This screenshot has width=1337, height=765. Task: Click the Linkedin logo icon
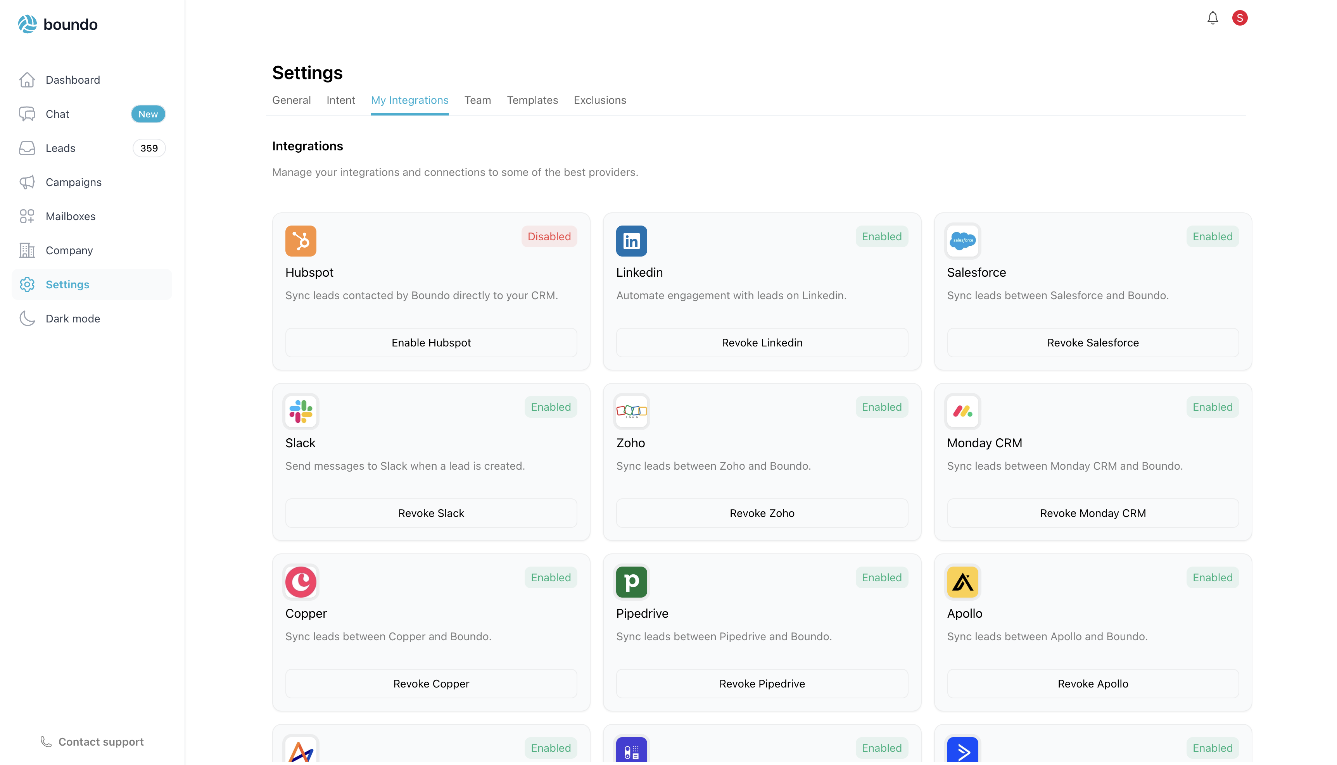631,241
